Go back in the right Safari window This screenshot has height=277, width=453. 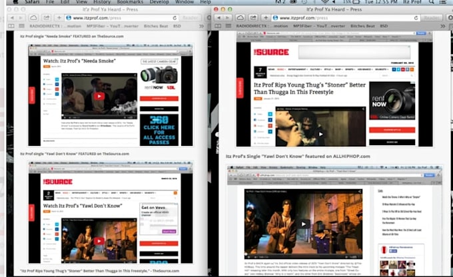pos(219,18)
